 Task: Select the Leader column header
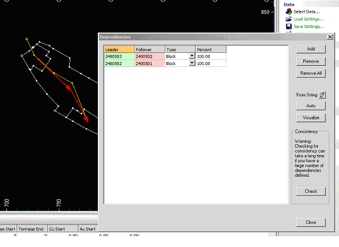point(119,49)
